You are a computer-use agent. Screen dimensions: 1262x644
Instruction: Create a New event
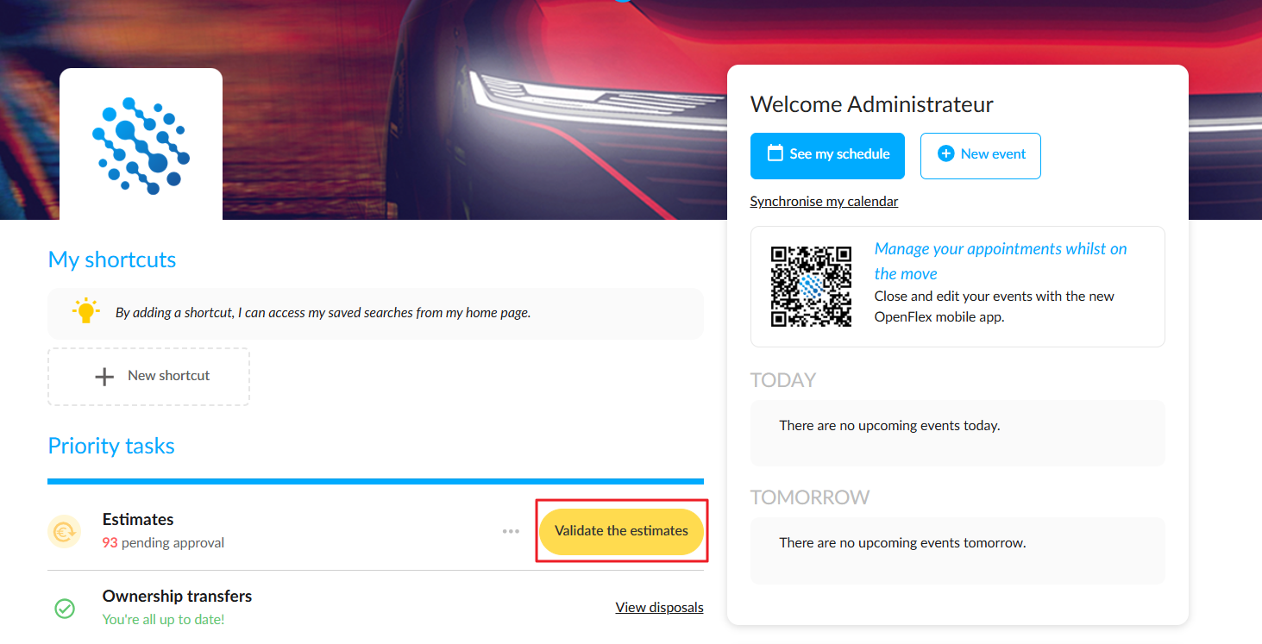tap(981, 156)
